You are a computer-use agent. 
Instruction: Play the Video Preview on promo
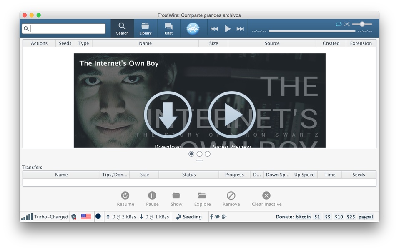tap(231, 115)
